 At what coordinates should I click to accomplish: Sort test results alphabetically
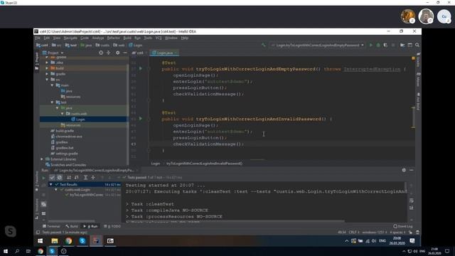click(x=69, y=178)
